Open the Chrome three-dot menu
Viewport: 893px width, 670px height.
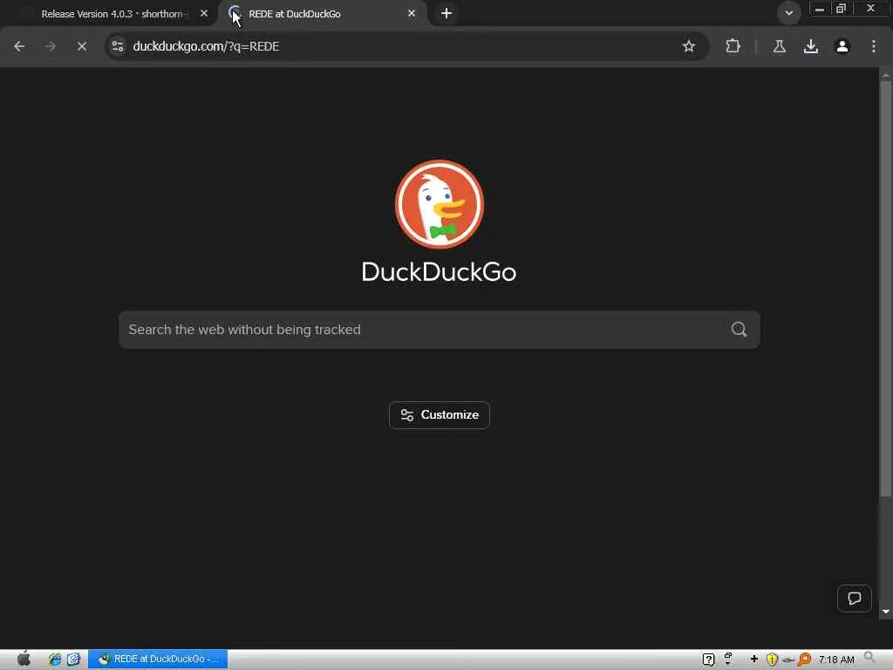tap(874, 46)
